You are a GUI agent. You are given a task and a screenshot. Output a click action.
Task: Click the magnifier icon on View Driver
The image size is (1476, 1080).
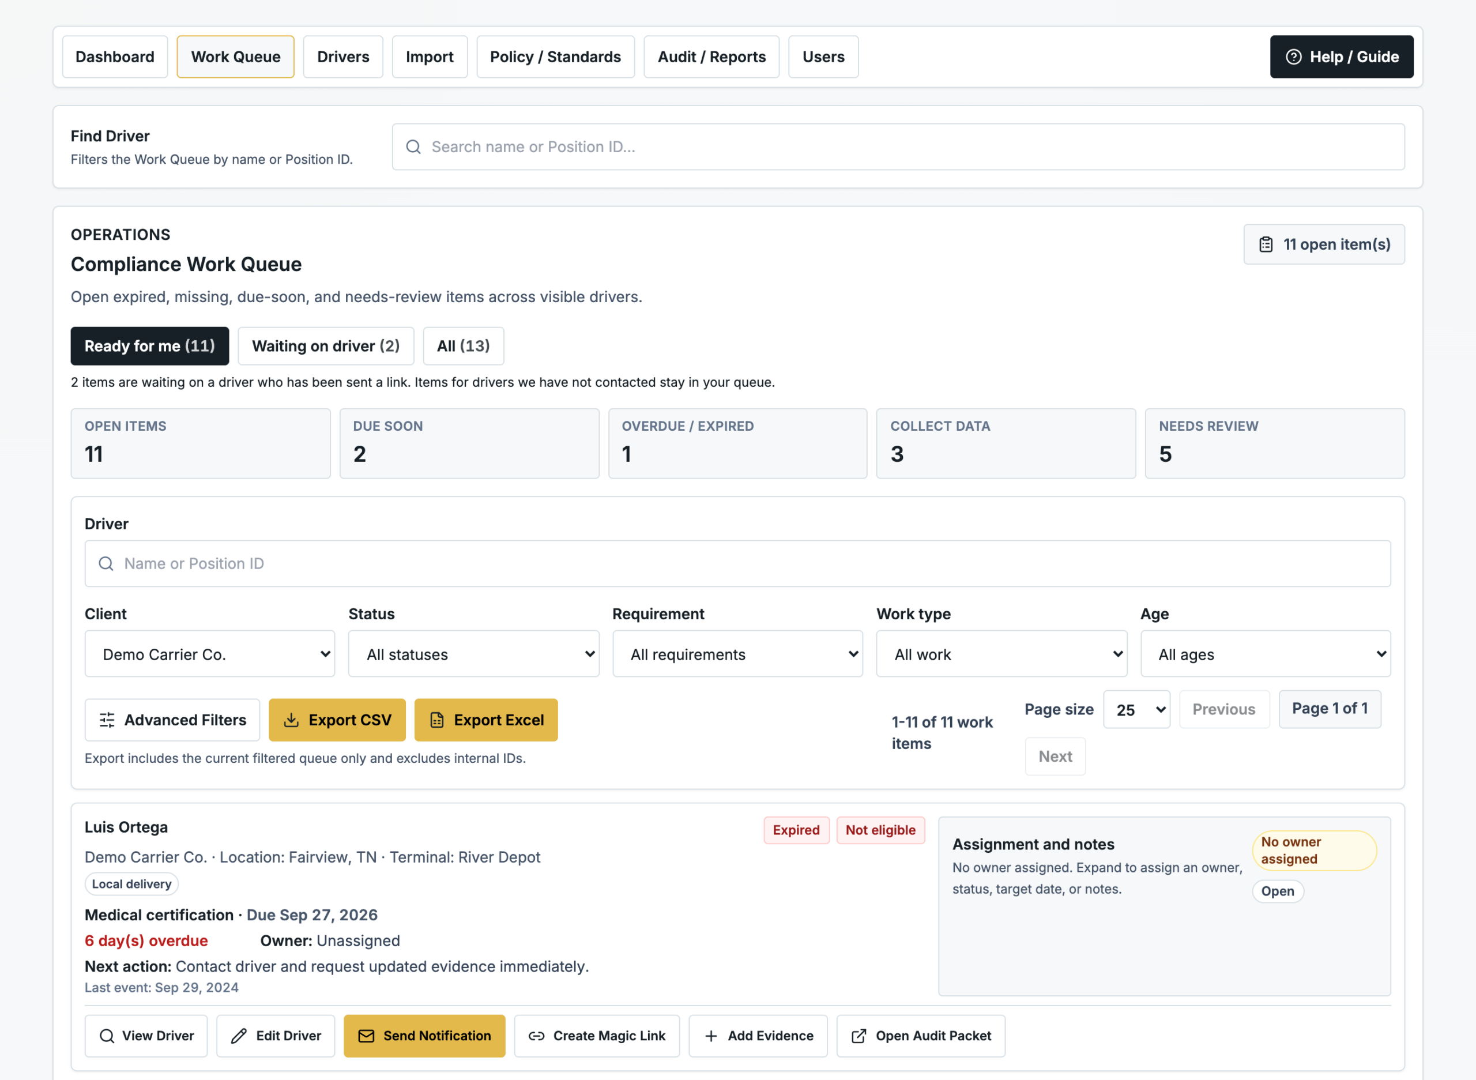107,1036
